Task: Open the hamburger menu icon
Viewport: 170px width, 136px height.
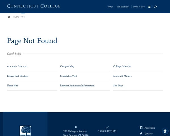Action: [149, 7]
